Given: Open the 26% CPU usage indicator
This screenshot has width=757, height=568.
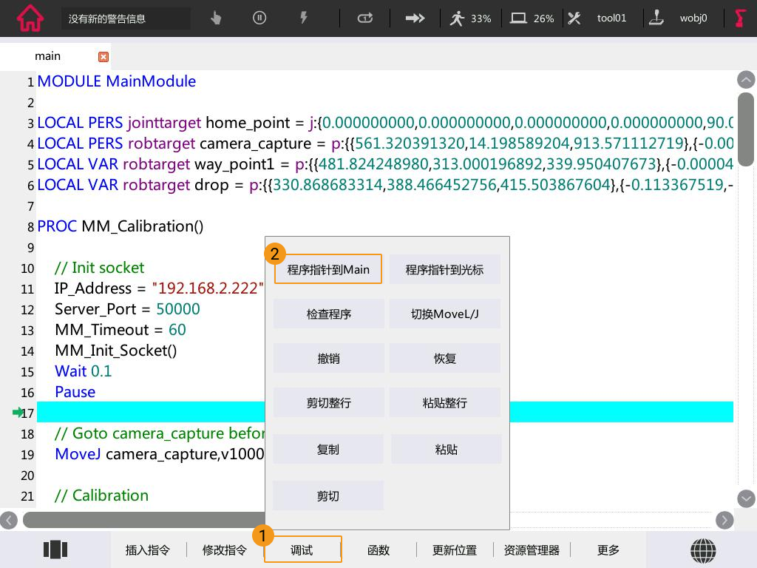Looking at the screenshot, I should pyautogui.click(x=532, y=18).
